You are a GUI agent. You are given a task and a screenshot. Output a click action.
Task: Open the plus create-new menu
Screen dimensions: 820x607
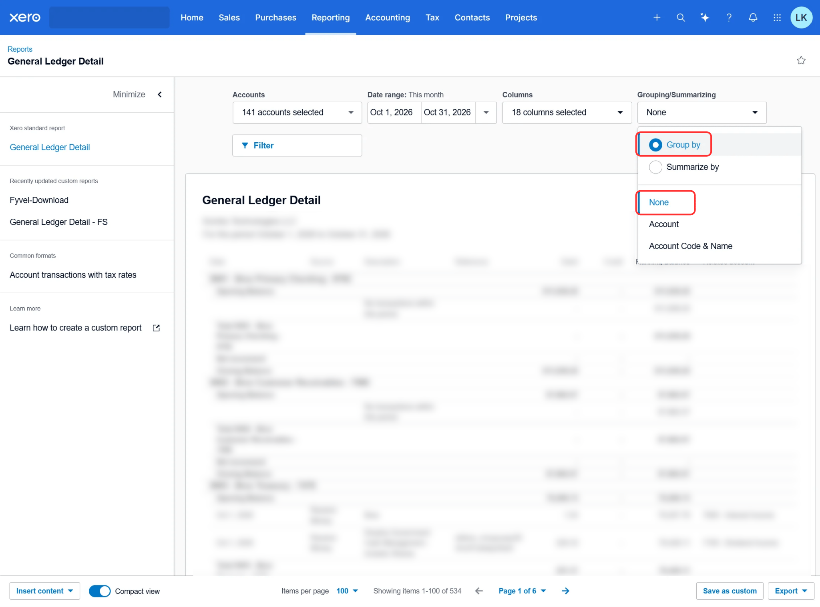click(657, 18)
